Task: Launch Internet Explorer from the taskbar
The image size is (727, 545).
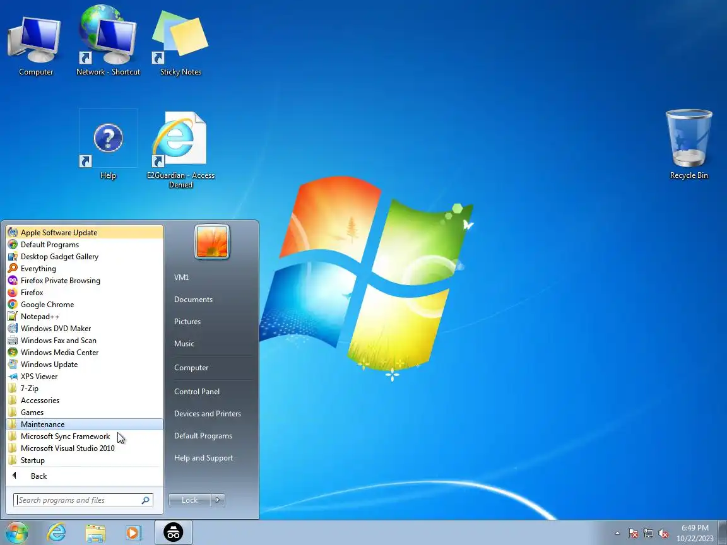Action: [57, 532]
